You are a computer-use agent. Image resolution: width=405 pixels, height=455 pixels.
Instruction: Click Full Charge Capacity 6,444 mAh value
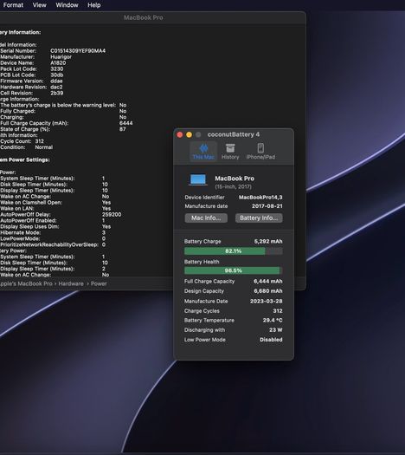point(268,281)
